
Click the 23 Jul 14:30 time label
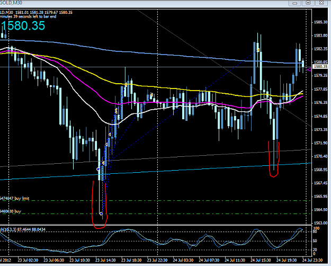click(x=105, y=260)
